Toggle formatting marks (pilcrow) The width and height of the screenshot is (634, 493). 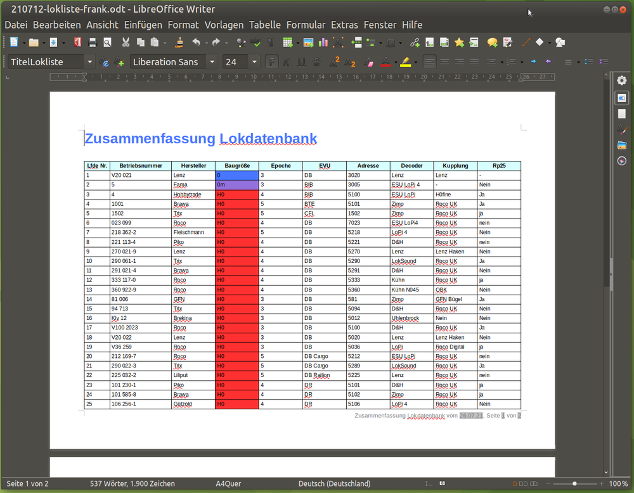(271, 42)
